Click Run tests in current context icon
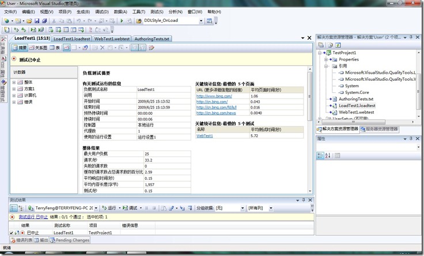The width and height of the screenshot is (424, 256). click(x=17, y=30)
